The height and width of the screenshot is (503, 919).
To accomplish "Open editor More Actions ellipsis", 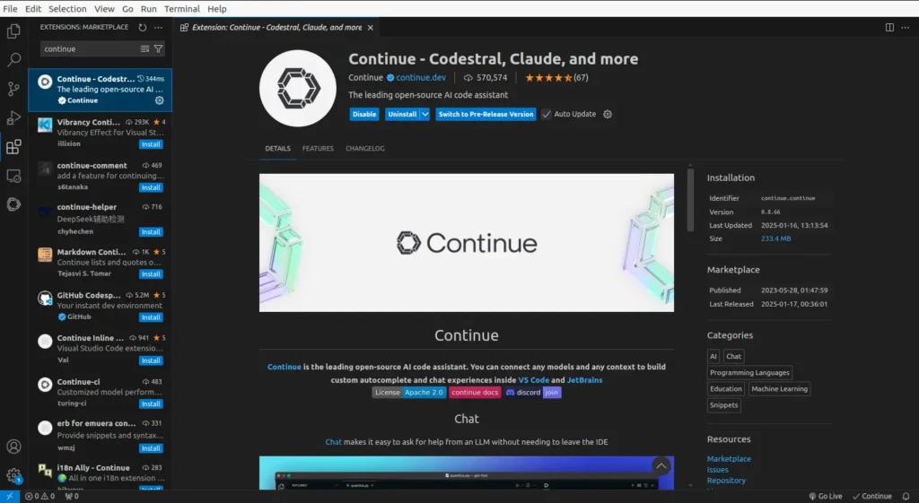I will pos(905,28).
